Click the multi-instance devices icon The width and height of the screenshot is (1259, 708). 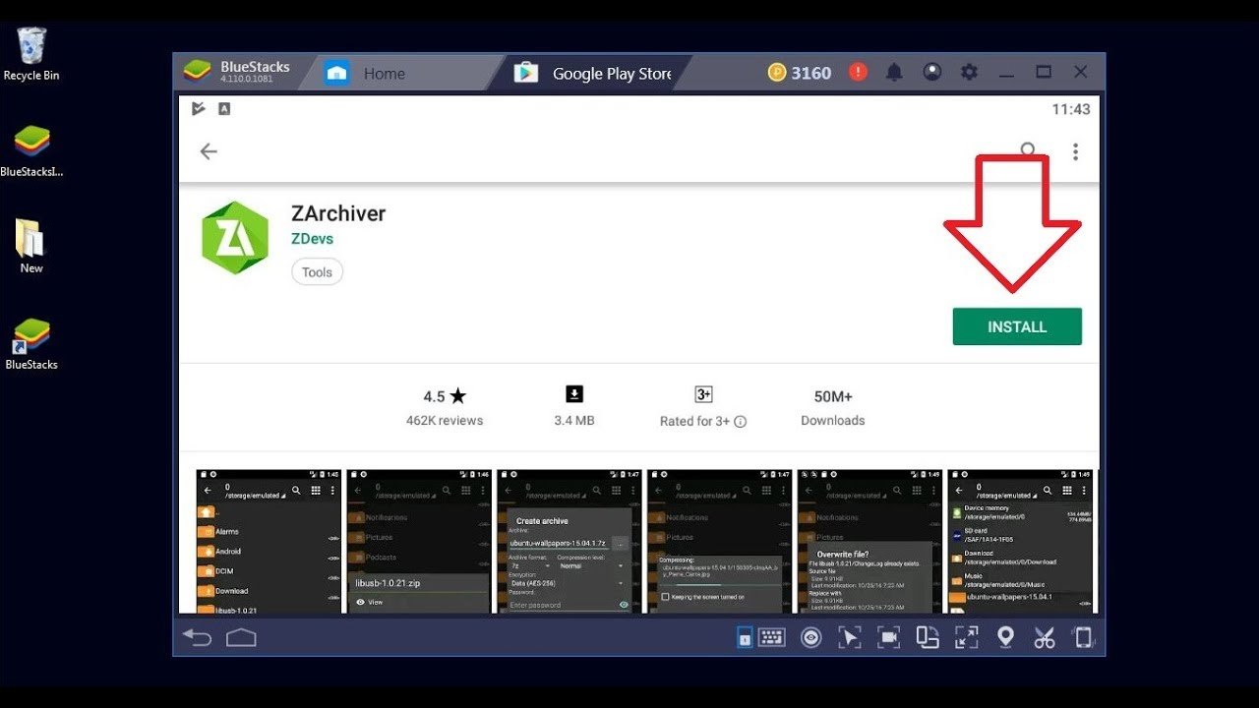point(928,637)
